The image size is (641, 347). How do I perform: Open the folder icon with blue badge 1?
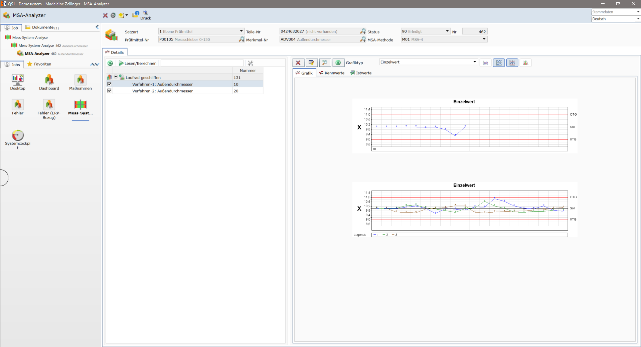click(136, 15)
